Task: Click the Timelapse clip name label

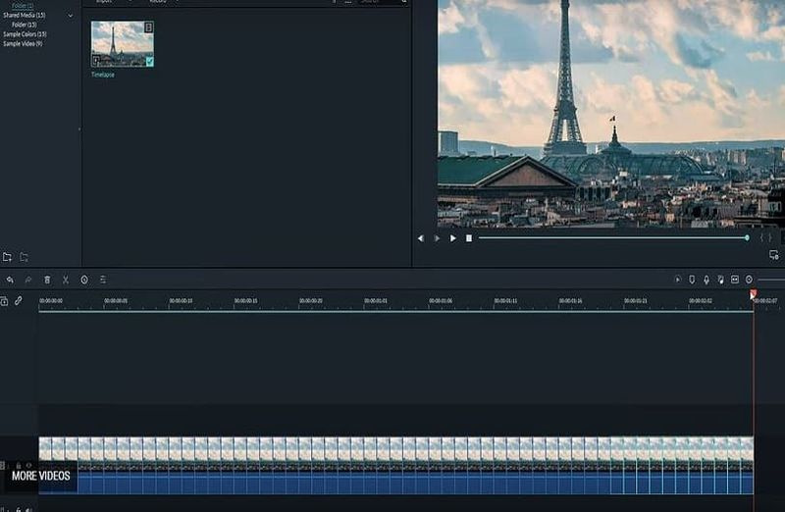Action: 103,75
